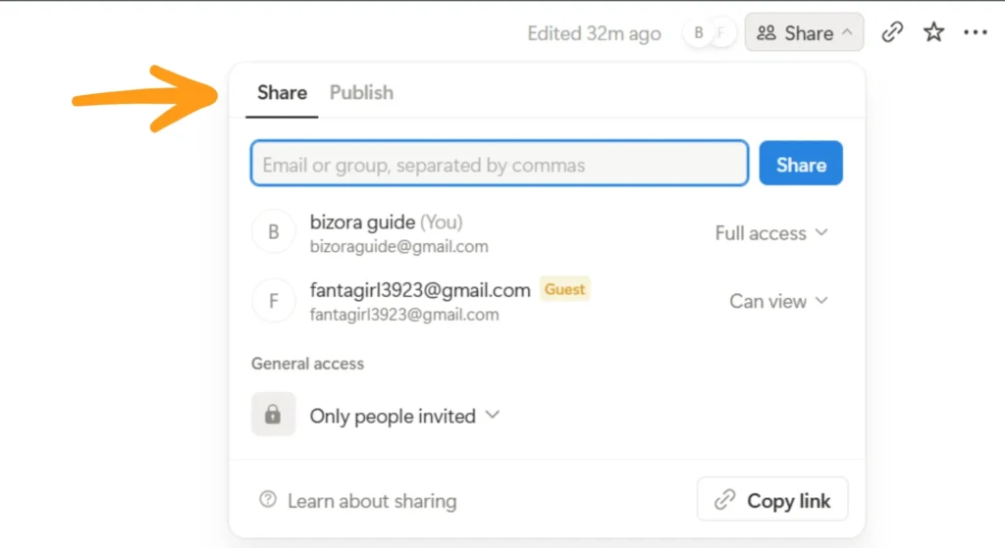Click the lock icon under General access
Screen dimensions: 1005x548
[273, 415]
